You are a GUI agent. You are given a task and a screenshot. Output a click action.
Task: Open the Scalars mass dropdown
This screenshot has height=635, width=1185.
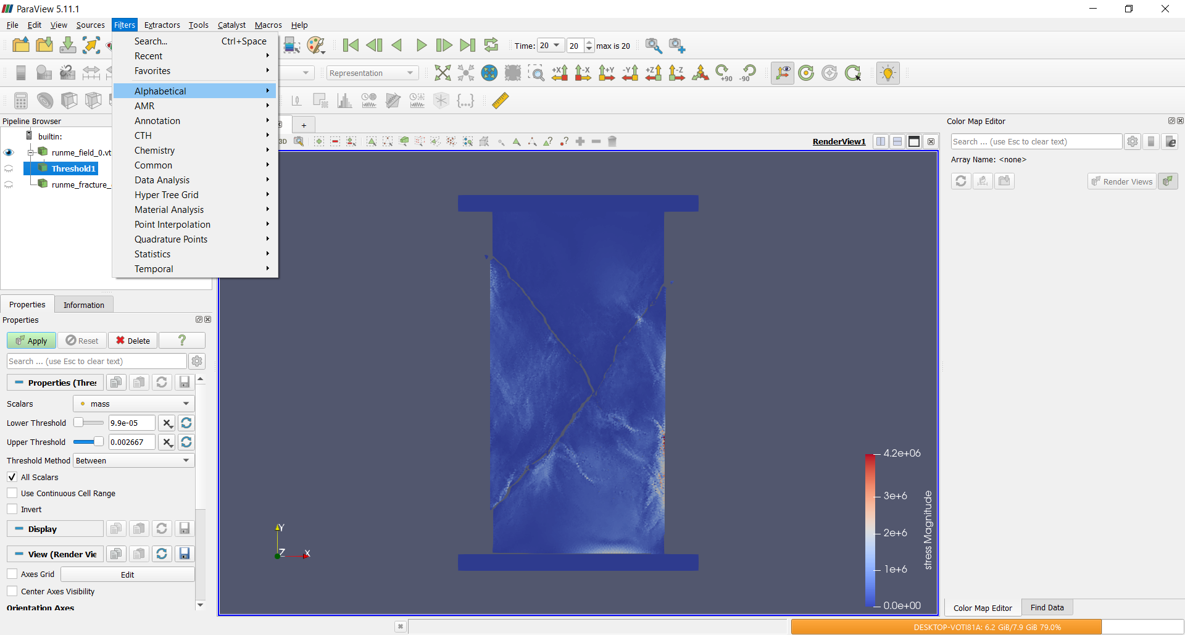pyautogui.click(x=134, y=404)
